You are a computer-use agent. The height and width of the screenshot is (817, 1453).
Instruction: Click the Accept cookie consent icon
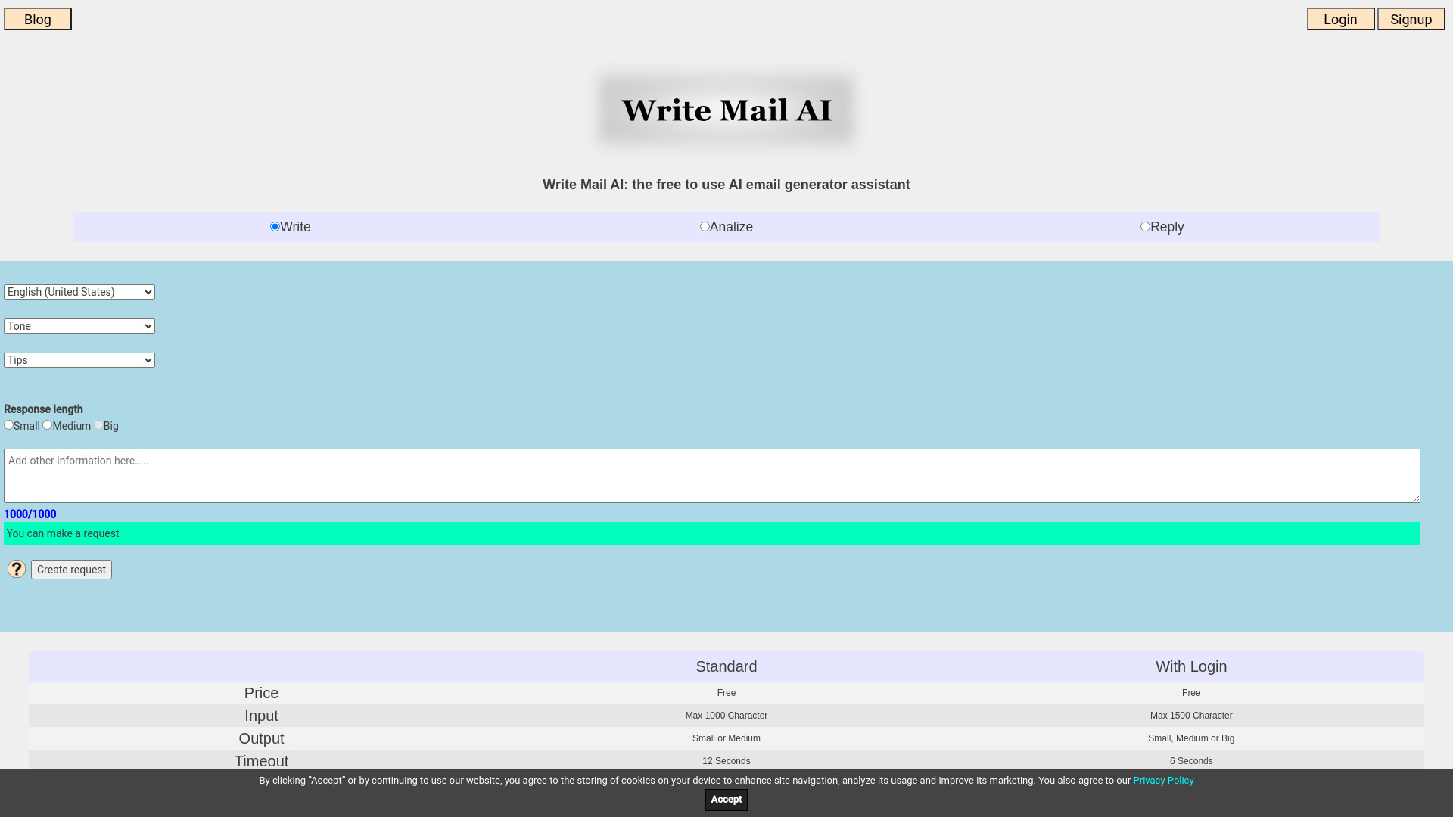coord(726,799)
